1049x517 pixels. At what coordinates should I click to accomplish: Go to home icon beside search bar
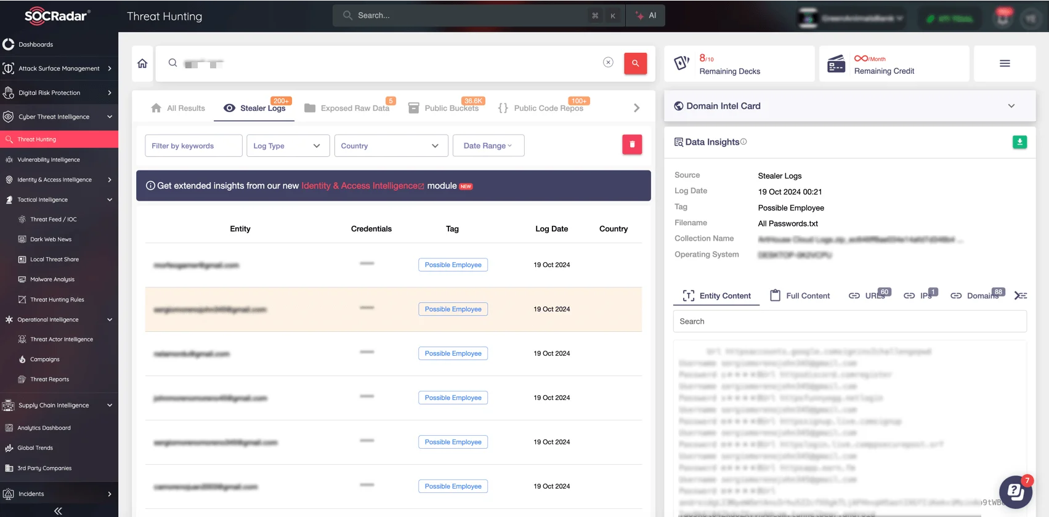pyautogui.click(x=142, y=63)
